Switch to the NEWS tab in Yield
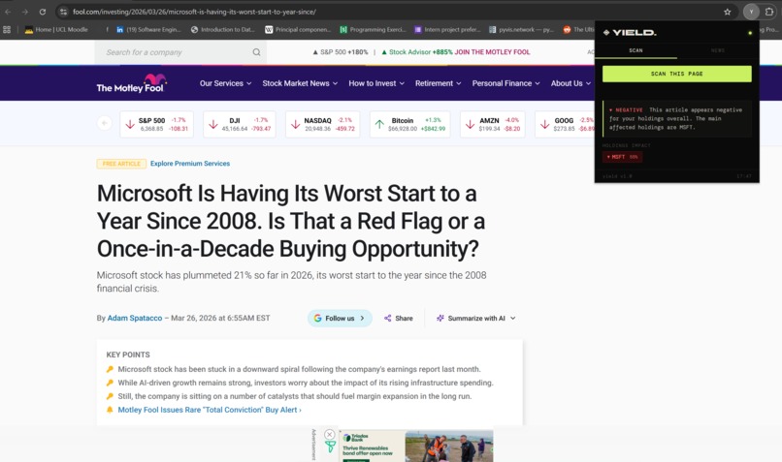 tap(718, 50)
